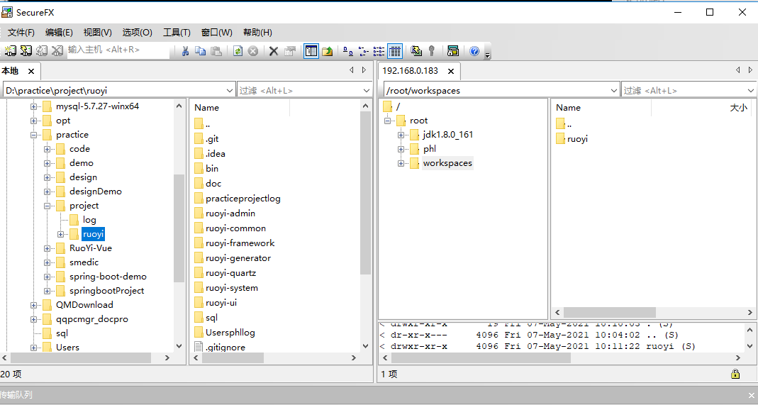Viewport: 758px width, 405px height.
Task: Click the 输入主机 host input field
Action: (x=118, y=50)
